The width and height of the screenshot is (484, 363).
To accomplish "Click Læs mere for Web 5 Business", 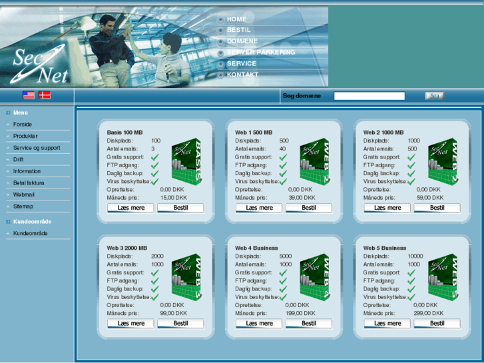I will coord(387,324).
